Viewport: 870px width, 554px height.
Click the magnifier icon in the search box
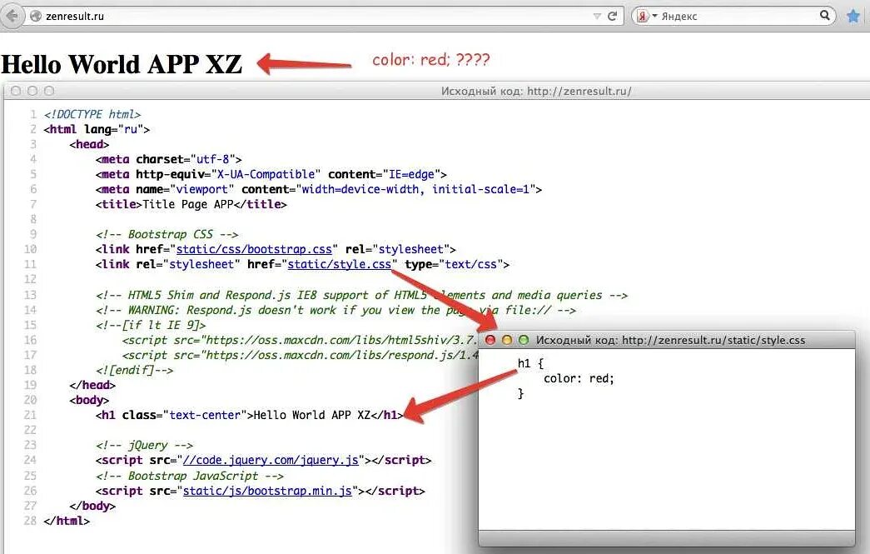coord(824,16)
